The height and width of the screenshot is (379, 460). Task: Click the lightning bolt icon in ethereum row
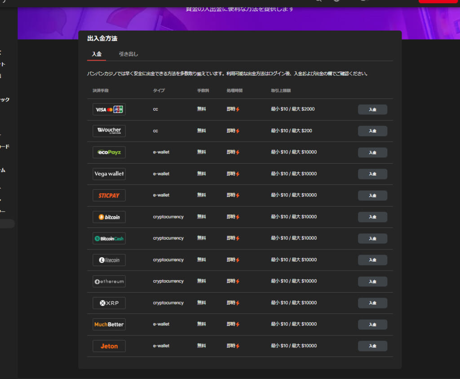(x=238, y=281)
